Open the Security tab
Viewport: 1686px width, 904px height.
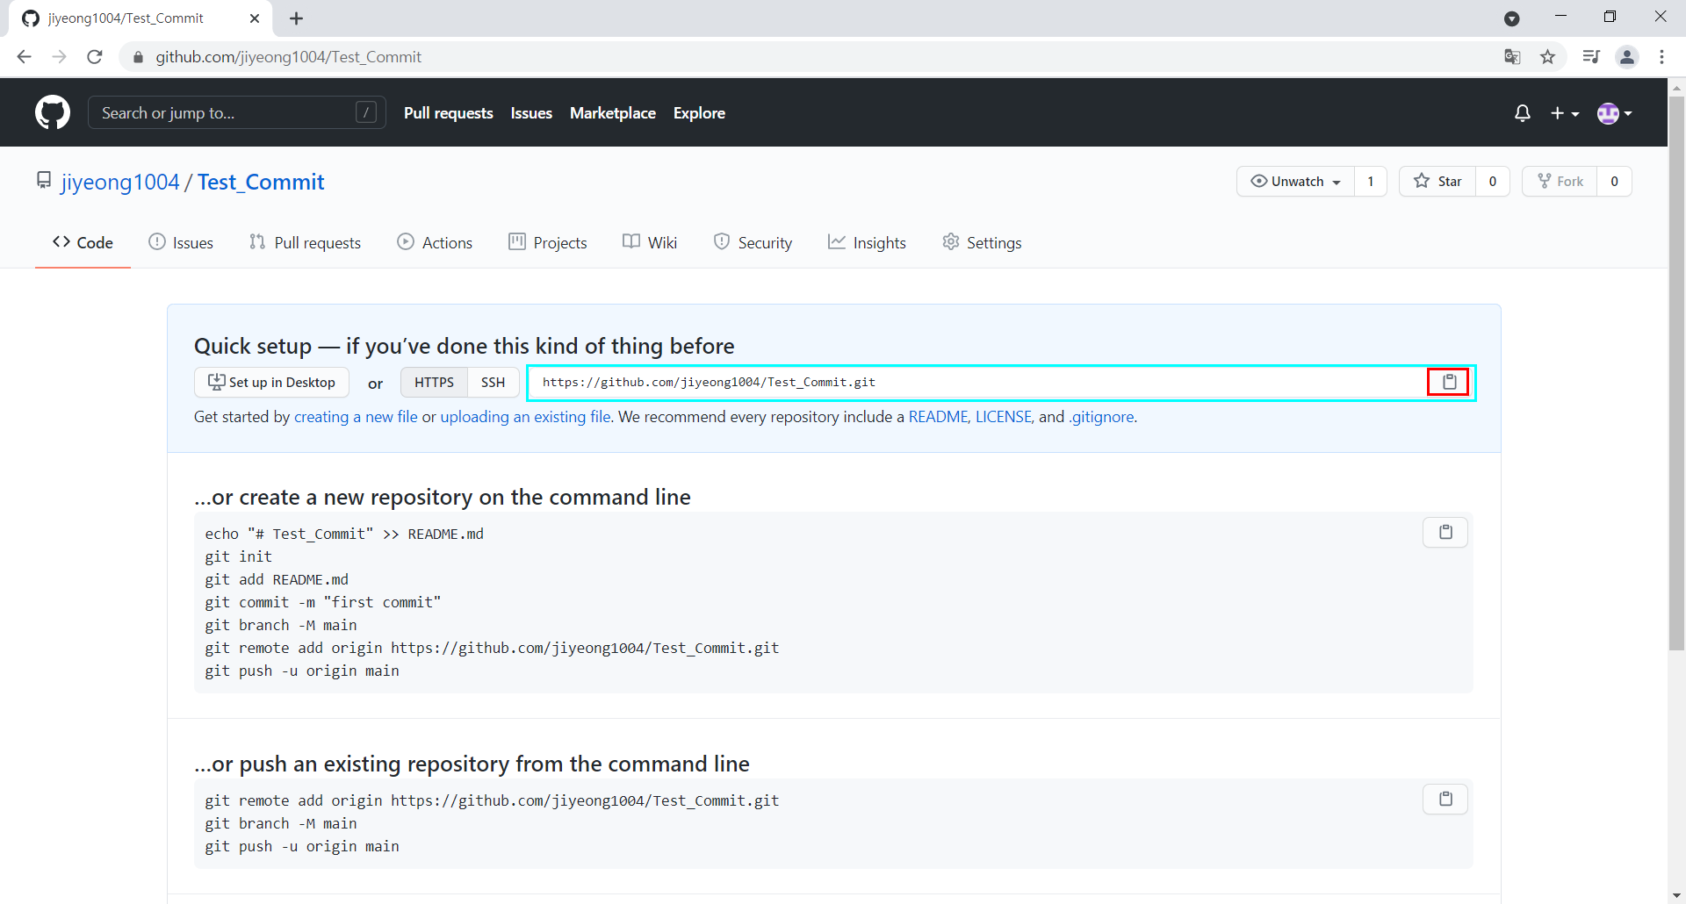[753, 242]
